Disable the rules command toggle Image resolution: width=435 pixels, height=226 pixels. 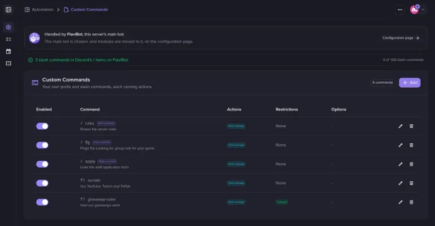pos(42,126)
